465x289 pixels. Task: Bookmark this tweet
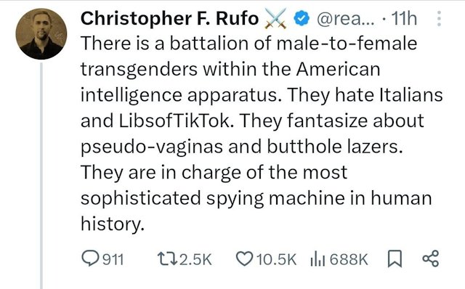395,259
